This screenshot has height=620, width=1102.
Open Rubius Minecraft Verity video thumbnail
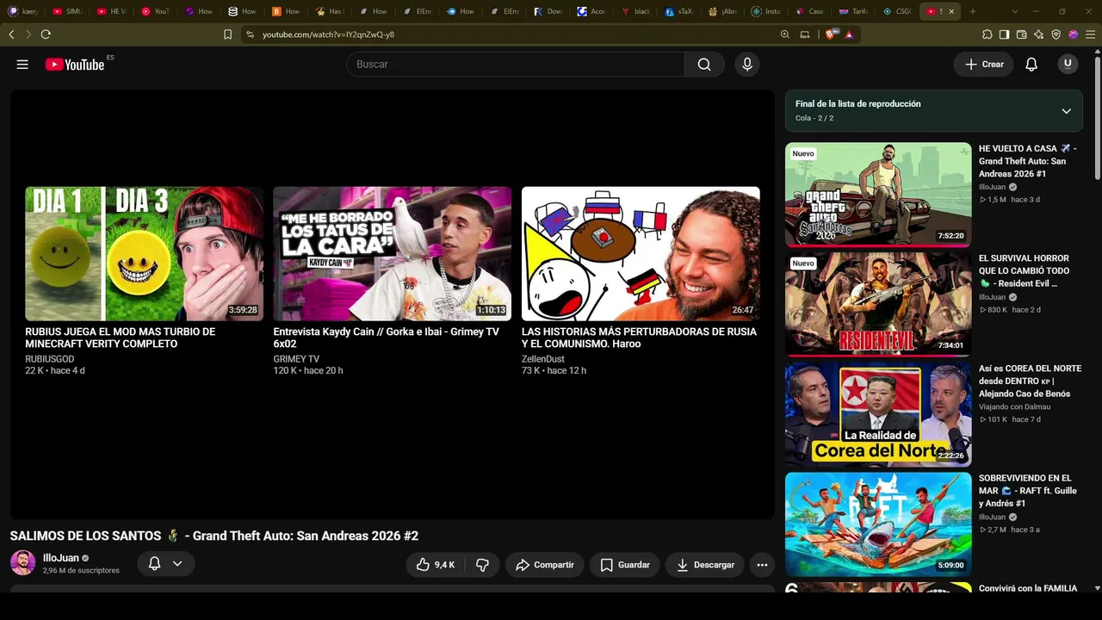145,253
